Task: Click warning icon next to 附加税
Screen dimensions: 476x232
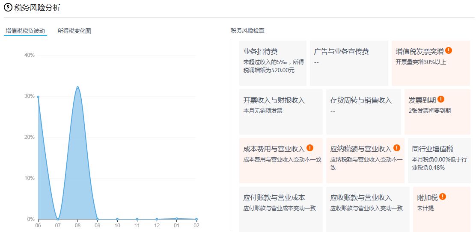Action: [443, 197]
